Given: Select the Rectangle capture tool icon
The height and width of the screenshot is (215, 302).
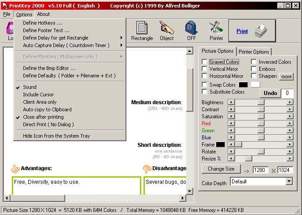Looking at the screenshot, I should (x=142, y=28).
